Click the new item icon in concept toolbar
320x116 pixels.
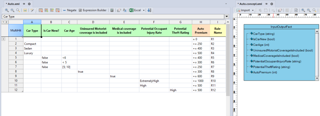(x=266, y=10)
